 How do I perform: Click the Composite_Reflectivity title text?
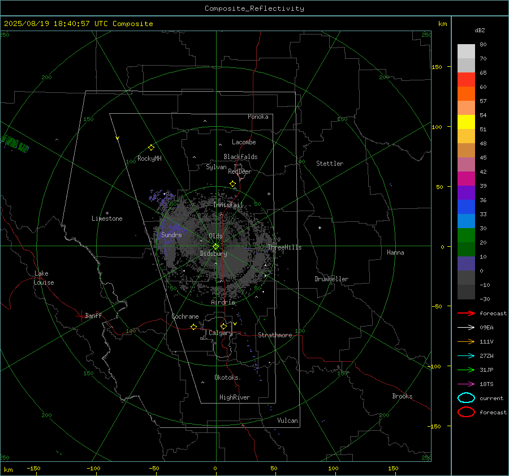pos(255,8)
